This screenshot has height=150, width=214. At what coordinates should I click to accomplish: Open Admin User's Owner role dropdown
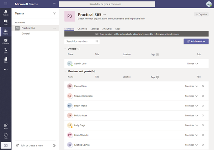[192, 64]
